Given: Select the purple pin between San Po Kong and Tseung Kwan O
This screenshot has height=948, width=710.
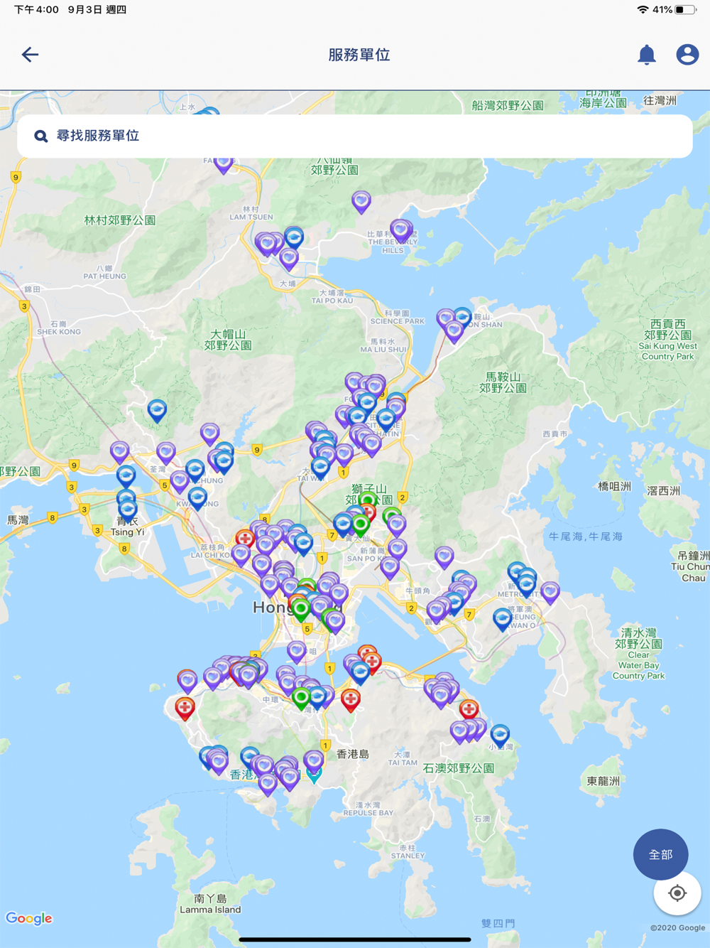Looking at the screenshot, I should (x=444, y=556).
